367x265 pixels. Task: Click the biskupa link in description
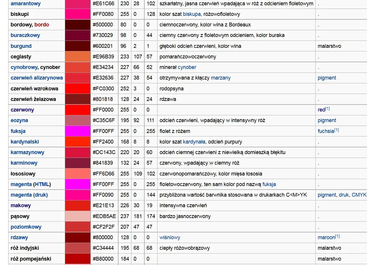tap(192, 14)
